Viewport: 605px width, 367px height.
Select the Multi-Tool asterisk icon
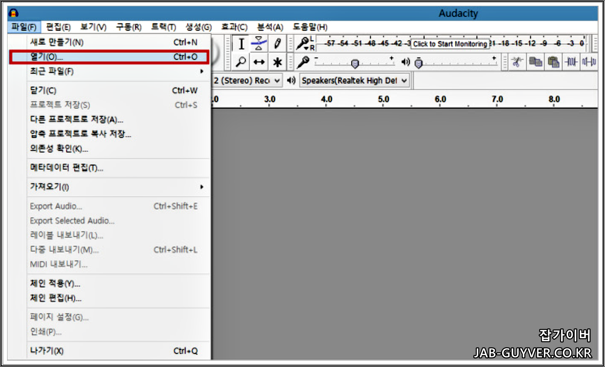tap(277, 62)
